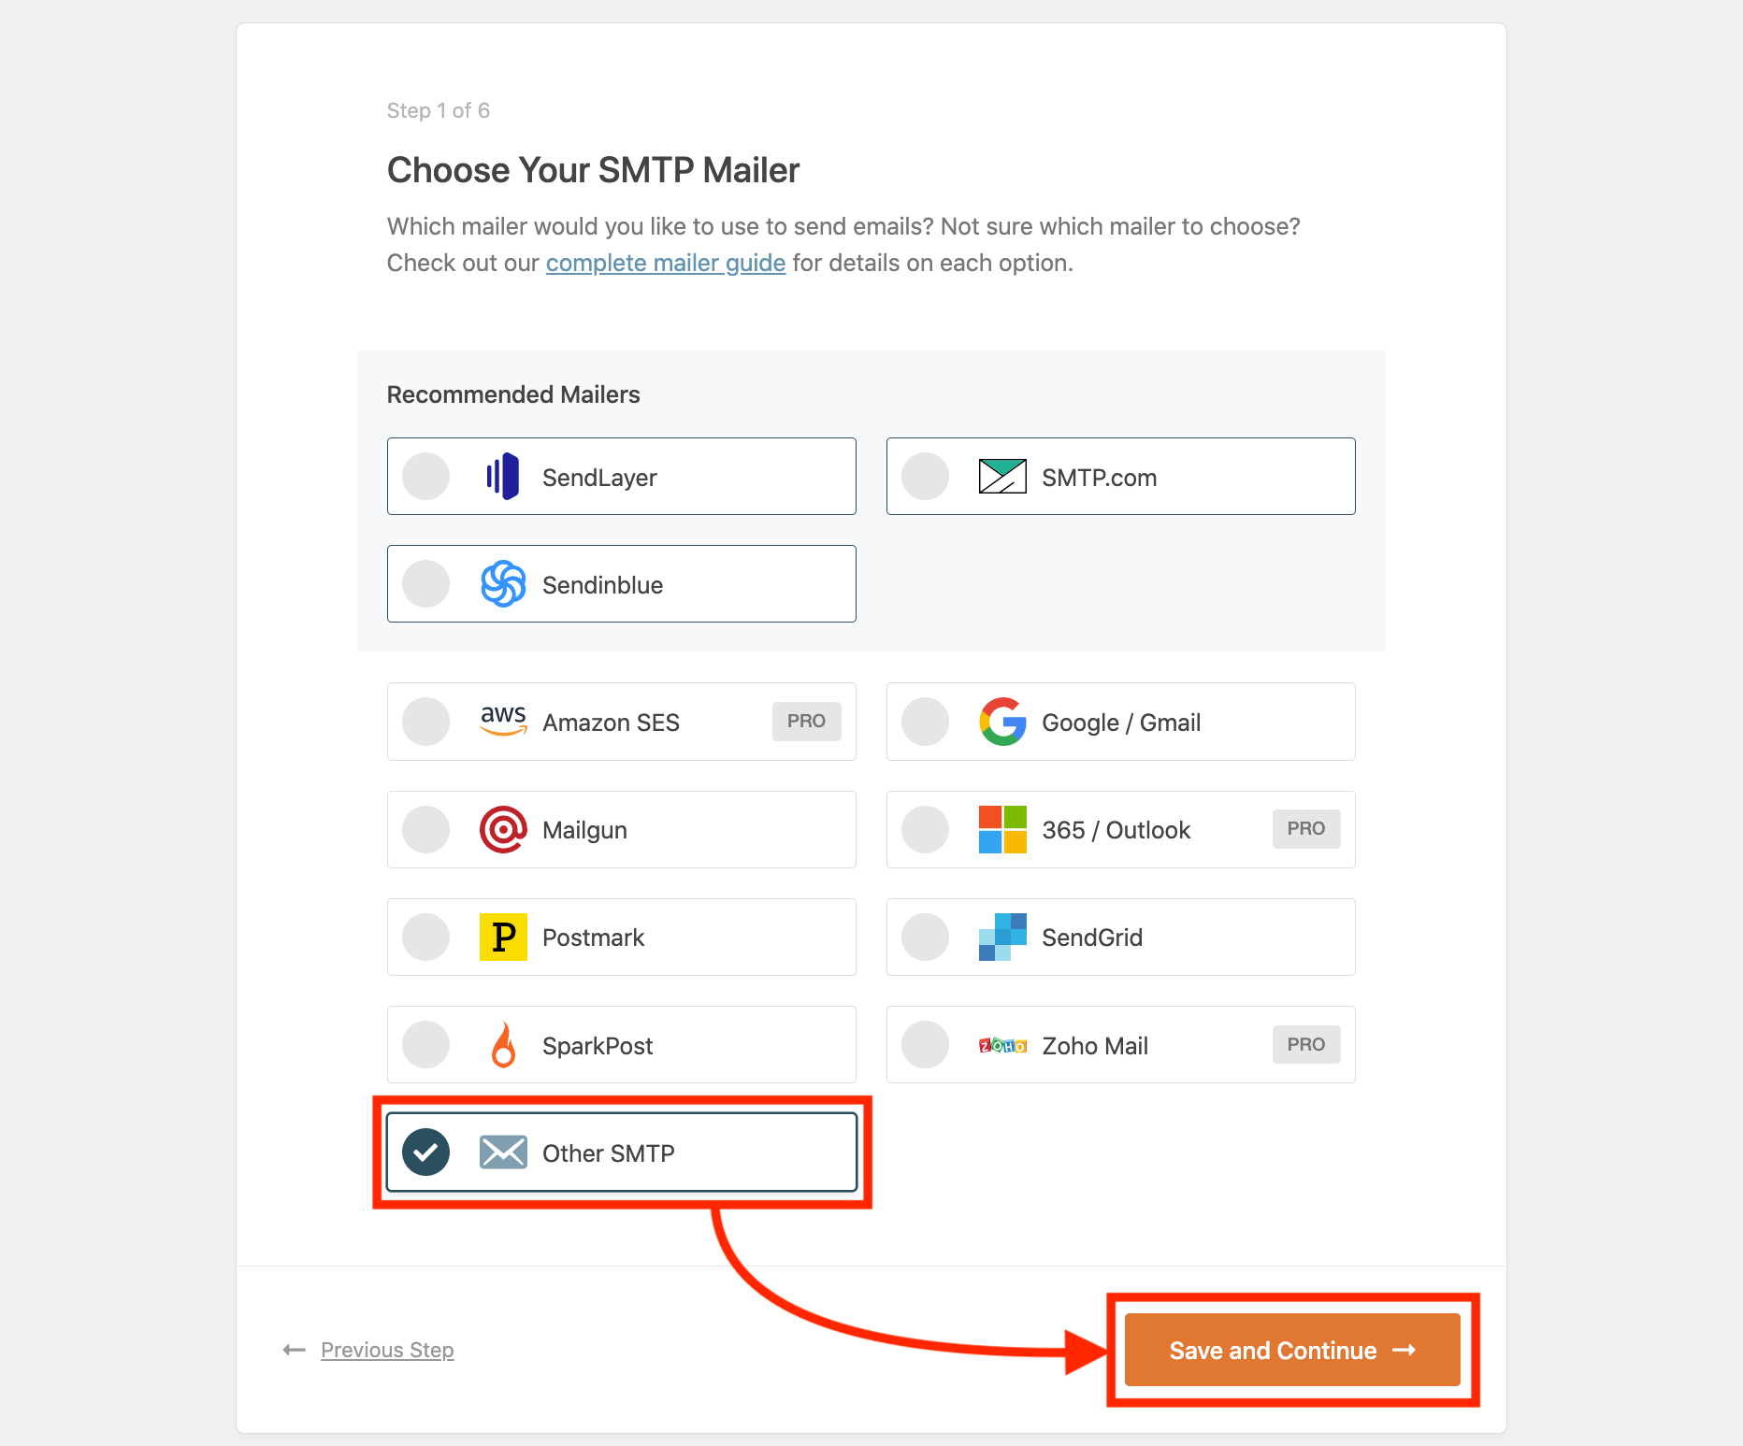Click the Microsoft 365 colored squares logo
The image size is (1743, 1446).
[1002, 829]
